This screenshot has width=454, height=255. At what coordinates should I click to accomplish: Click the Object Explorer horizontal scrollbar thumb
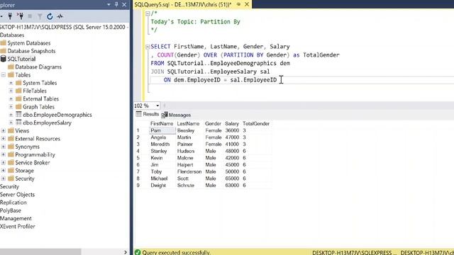[x=40, y=252]
